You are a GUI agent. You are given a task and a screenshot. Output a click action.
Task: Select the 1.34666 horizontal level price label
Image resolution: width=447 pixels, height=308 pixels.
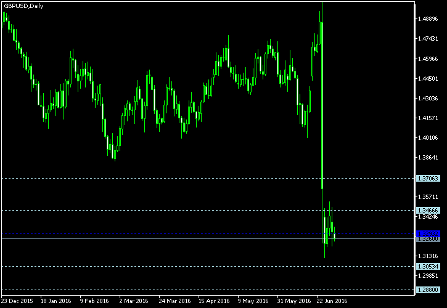pos(428,211)
